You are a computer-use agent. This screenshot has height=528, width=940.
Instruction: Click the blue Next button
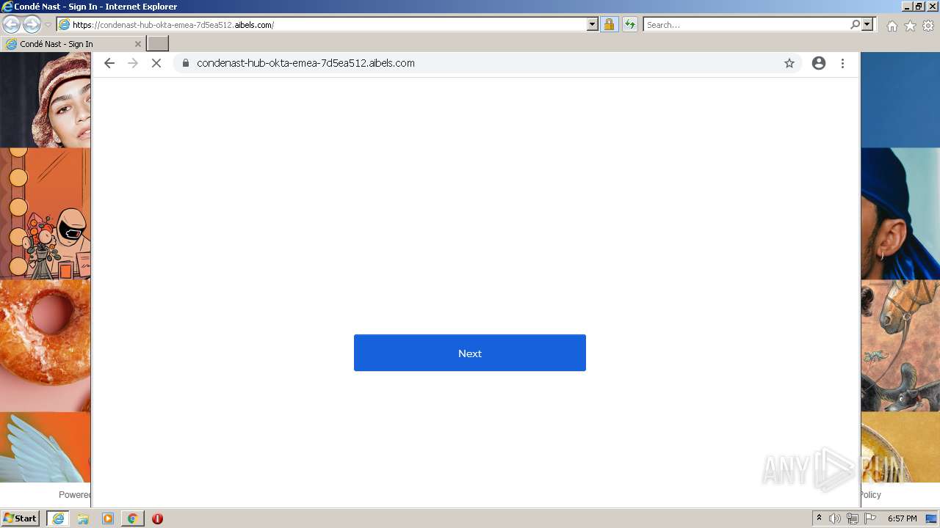[x=470, y=353]
